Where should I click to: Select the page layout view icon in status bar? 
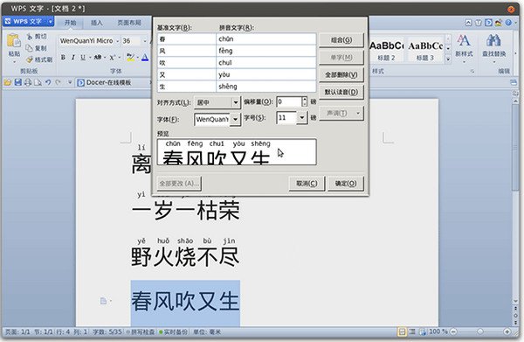402,332
